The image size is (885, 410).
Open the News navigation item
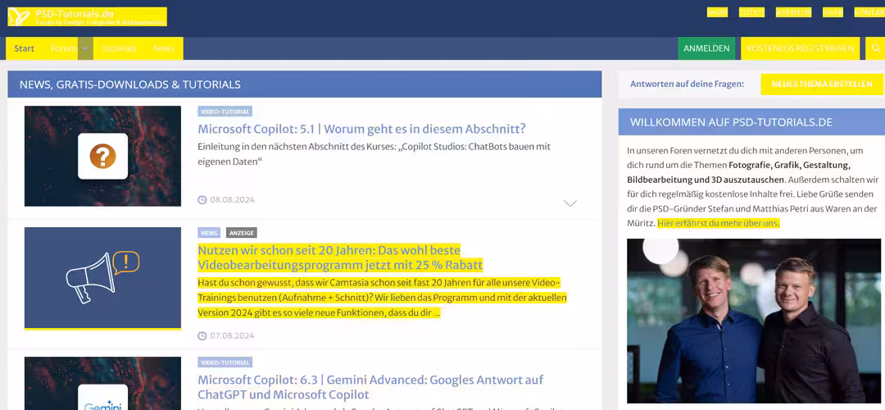coord(164,48)
